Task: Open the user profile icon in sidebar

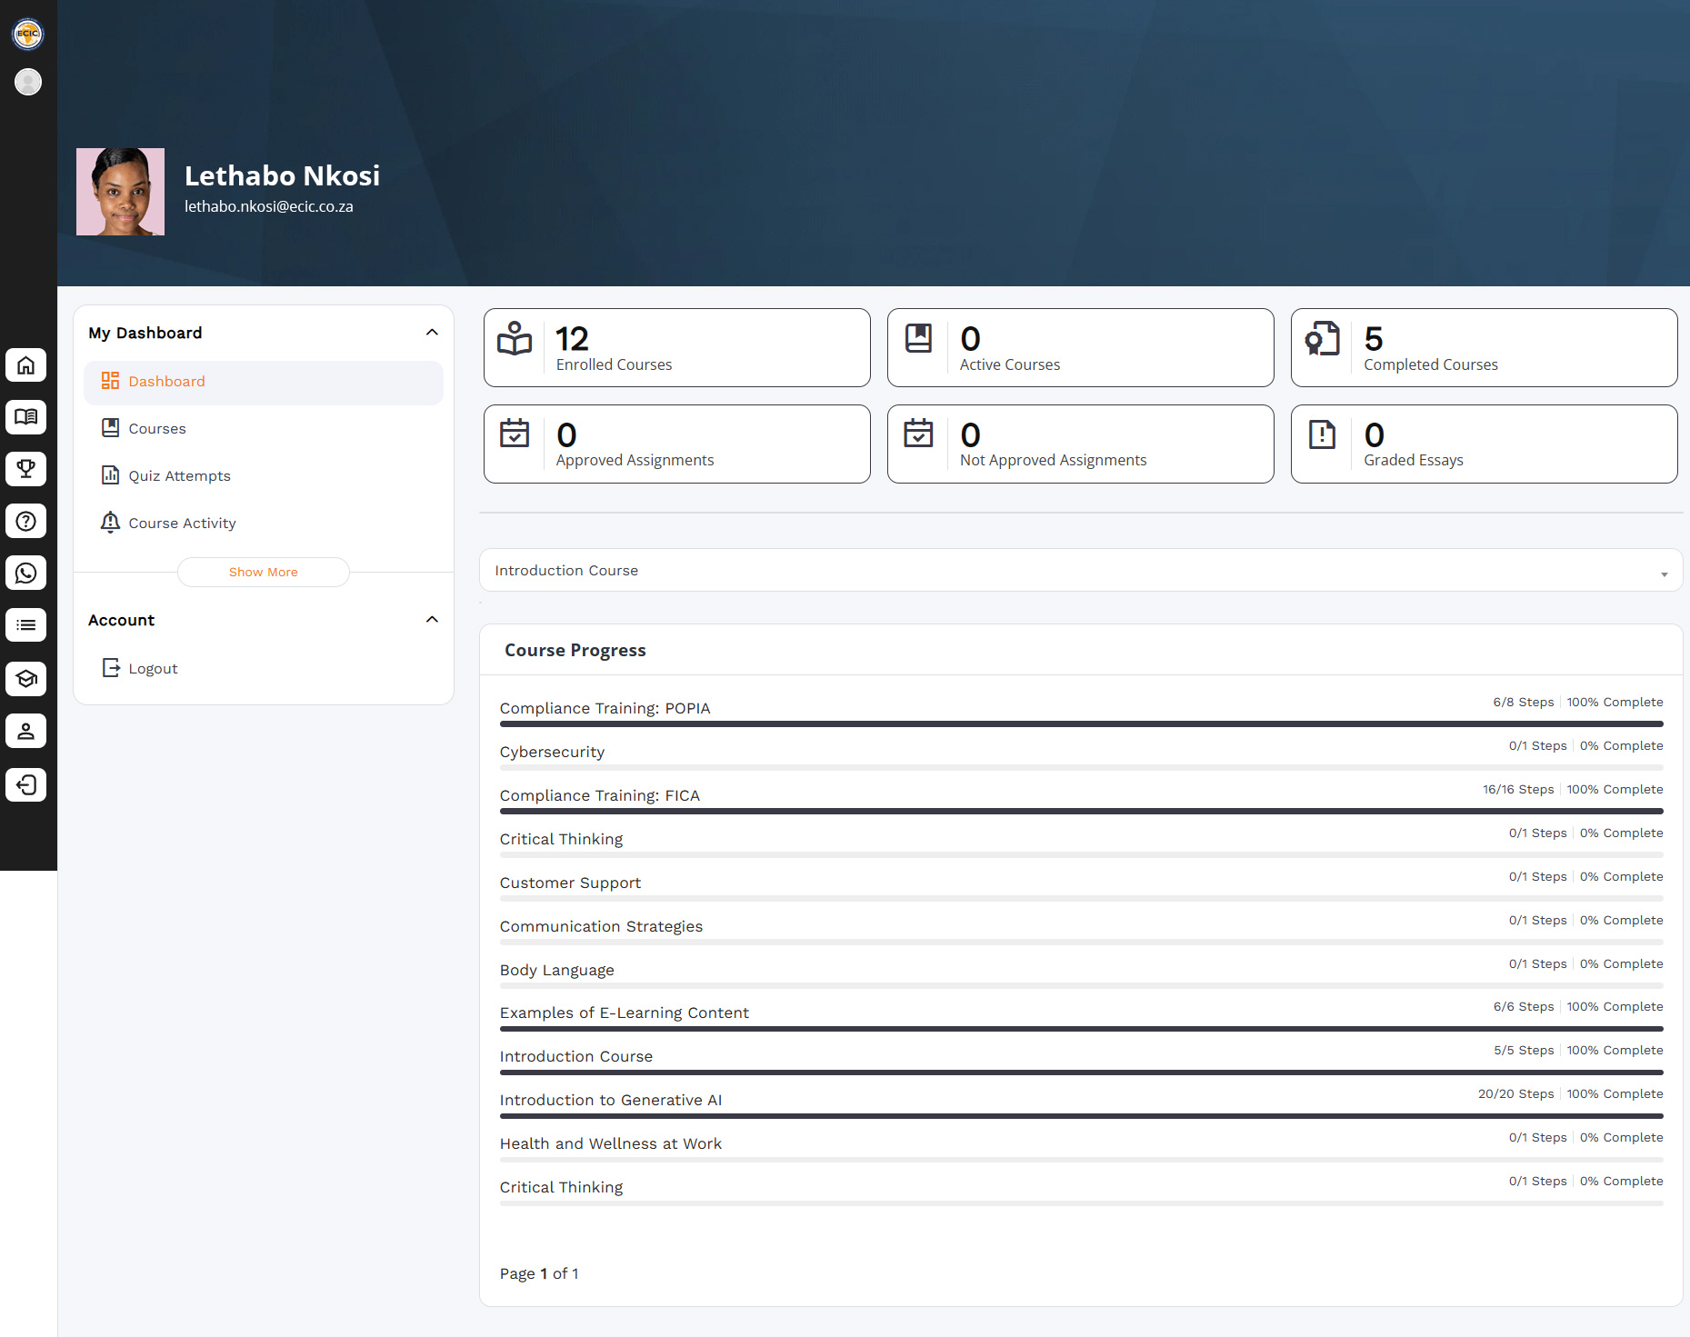Action: [x=26, y=732]
